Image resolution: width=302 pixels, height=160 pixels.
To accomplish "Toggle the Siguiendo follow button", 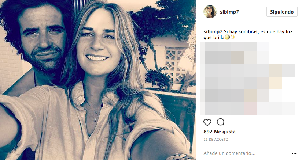I will pyautogui.click(x=281, y=12).
